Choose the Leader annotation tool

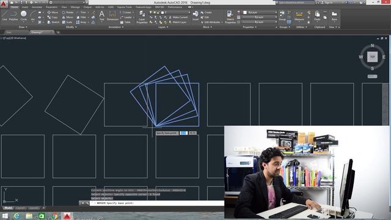coord(126,17)
